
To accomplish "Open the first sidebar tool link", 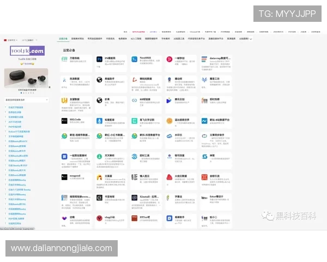I will (16, 108).
